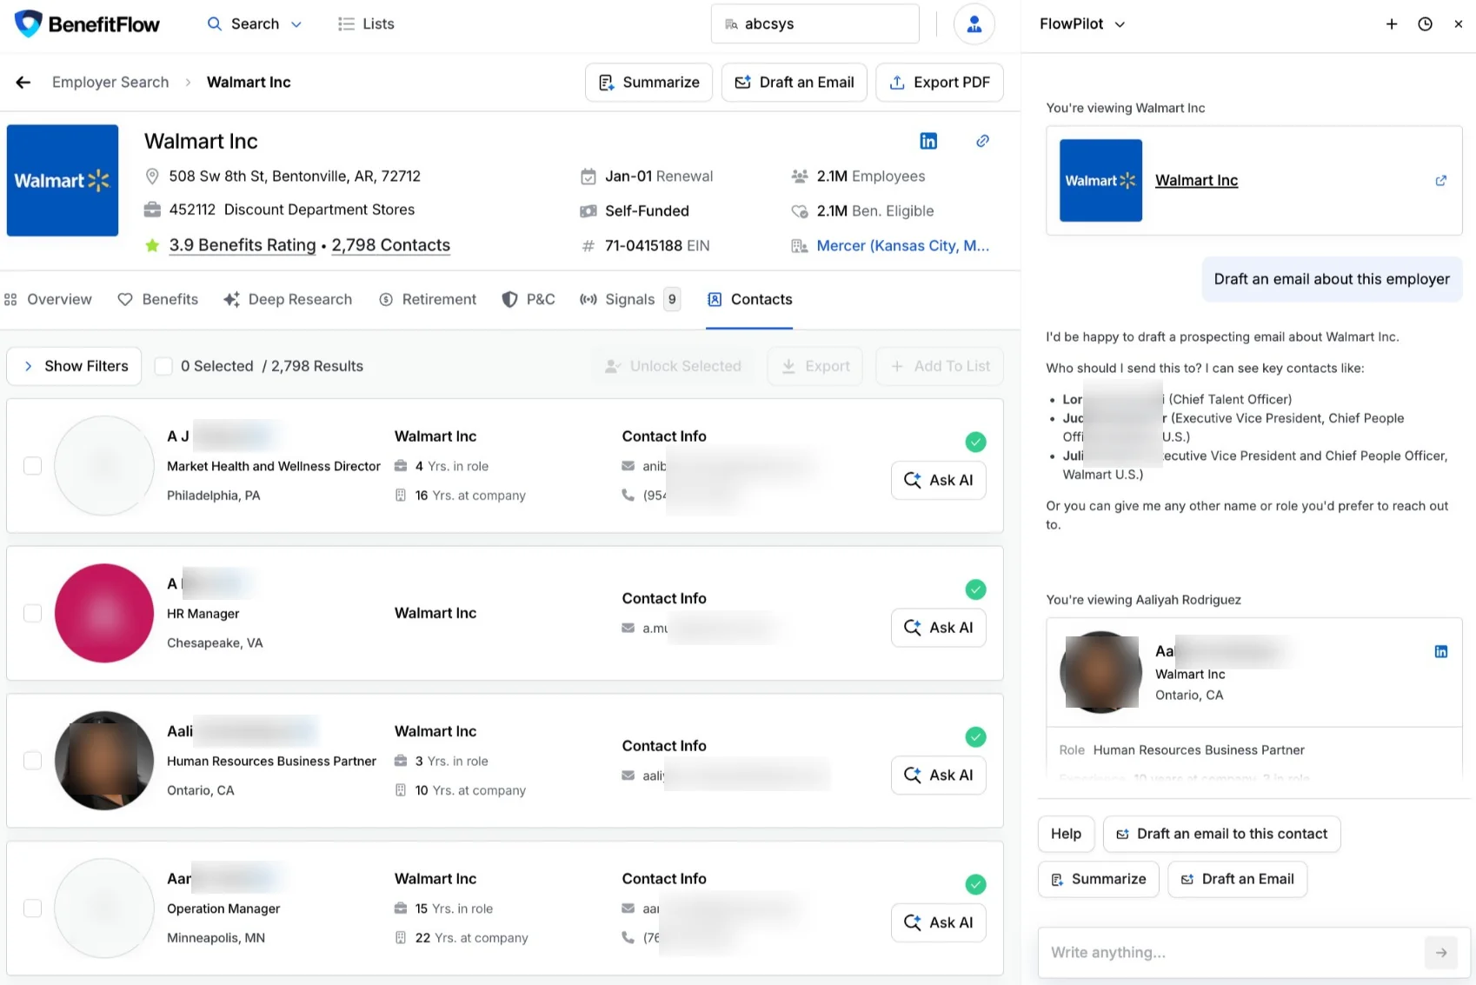Click the phone icon in the Minneapolis contact row
Image resolution: width=1476 pixels, height=985 pixels.
tap(628, 937)
